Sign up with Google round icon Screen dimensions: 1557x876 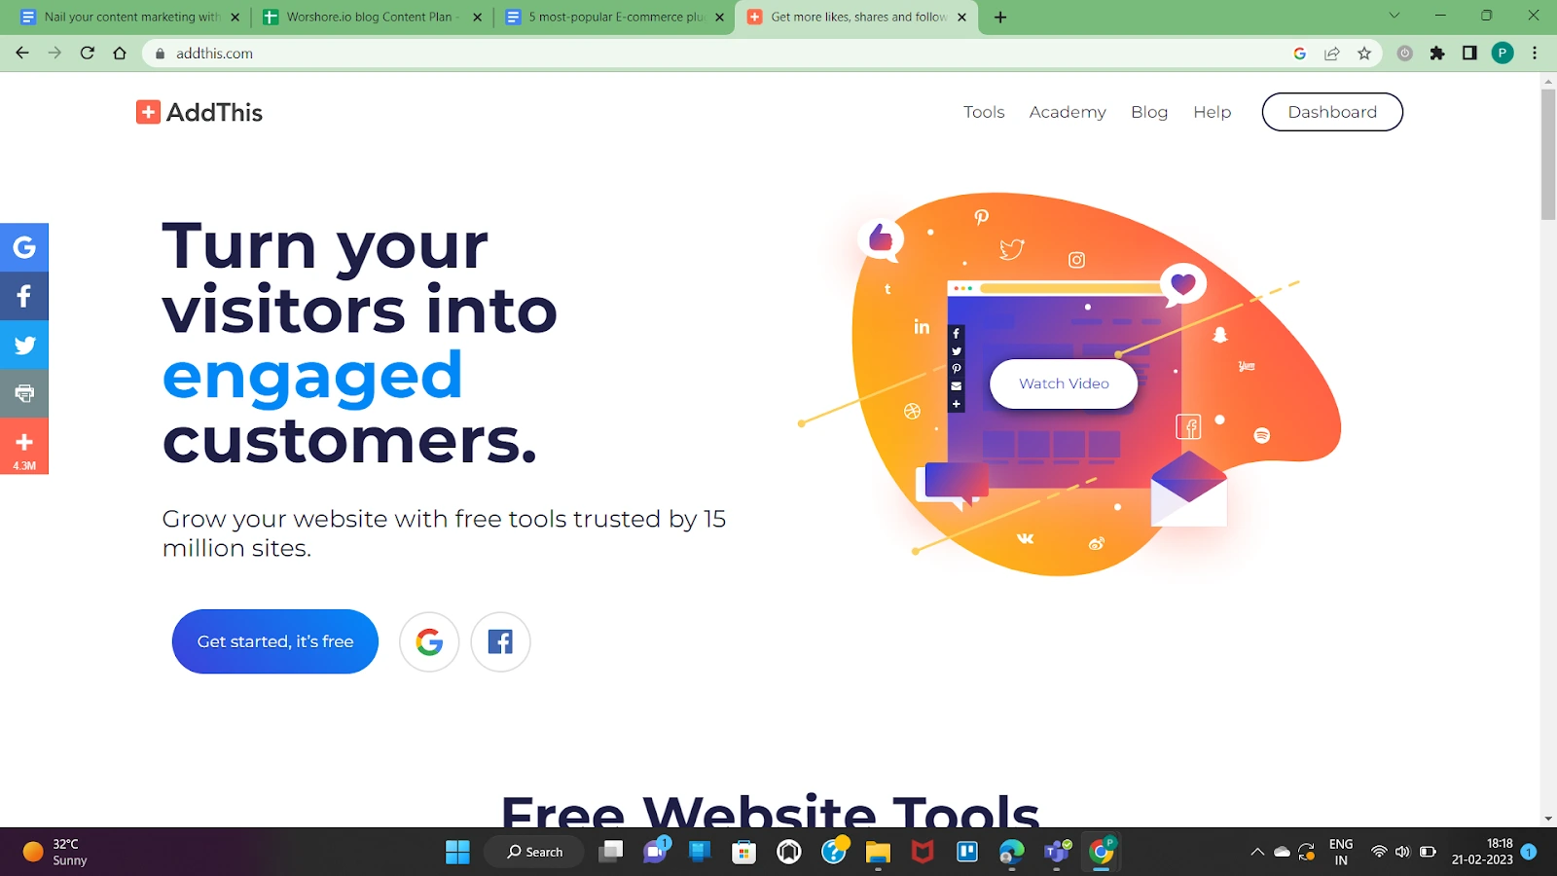429,641
